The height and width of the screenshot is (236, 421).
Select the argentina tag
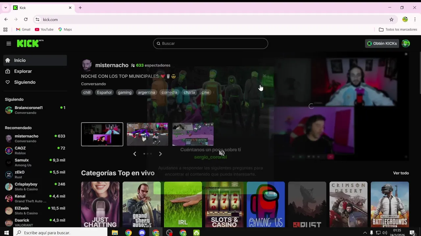[146, 92]
